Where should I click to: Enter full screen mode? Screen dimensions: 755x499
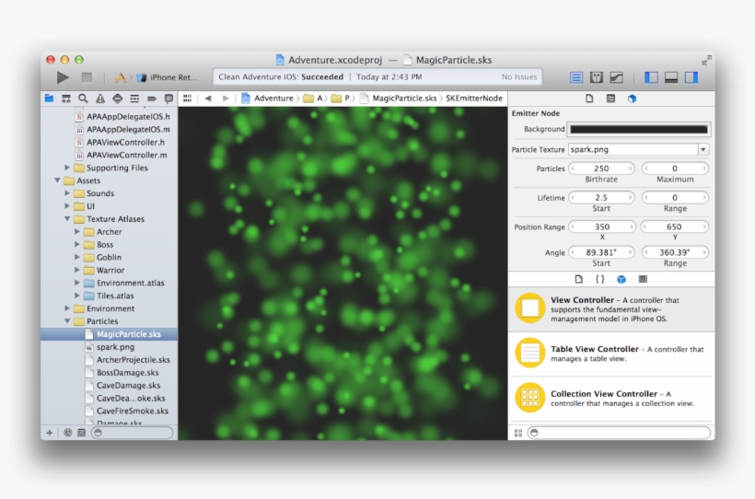tap(706, 60)
